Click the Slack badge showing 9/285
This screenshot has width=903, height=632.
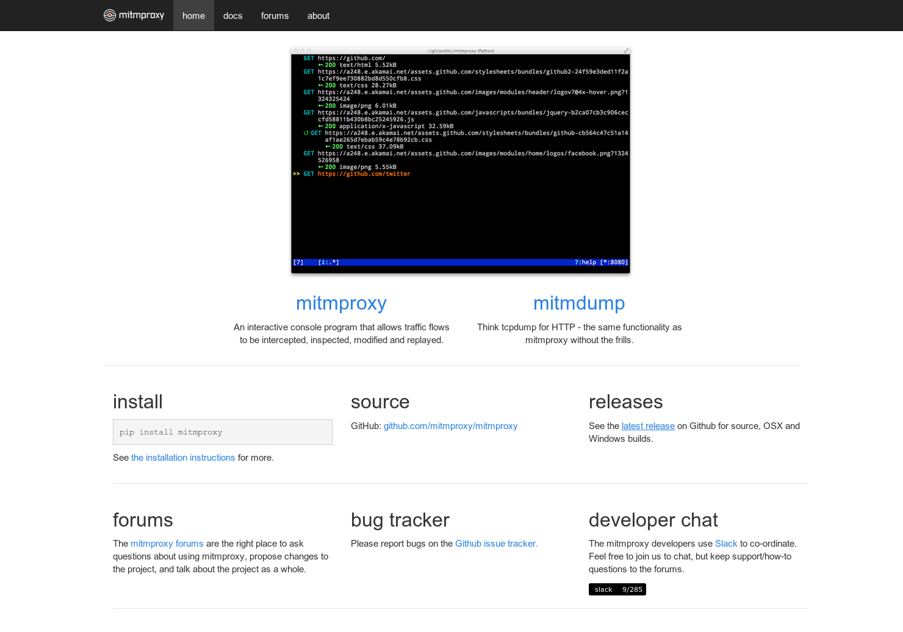click(617, 589)
